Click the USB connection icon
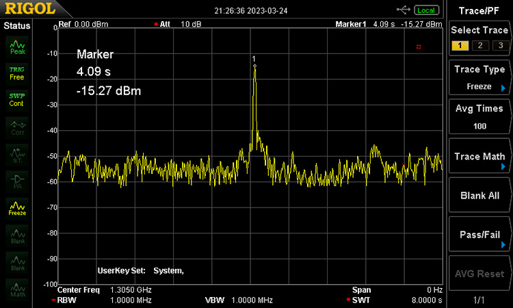The width and height of the screenshot is (513, 308). pos(403,10)
